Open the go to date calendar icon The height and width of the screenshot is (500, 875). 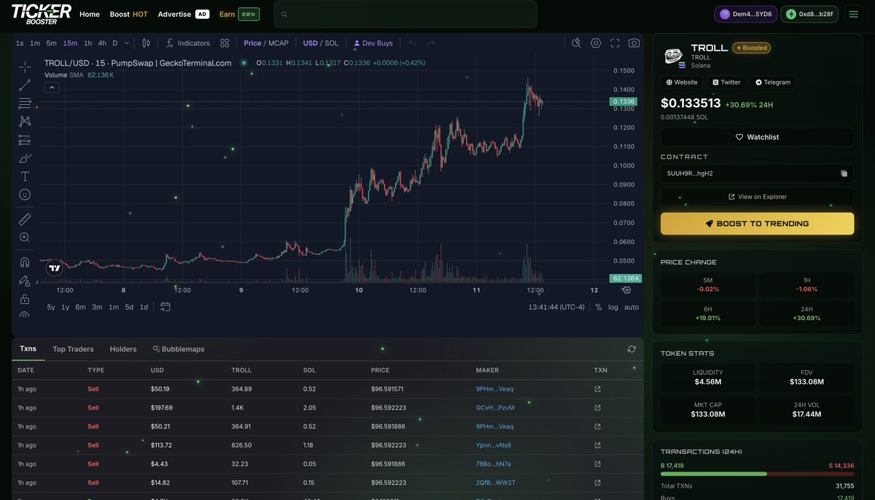[x=166, y=307]
